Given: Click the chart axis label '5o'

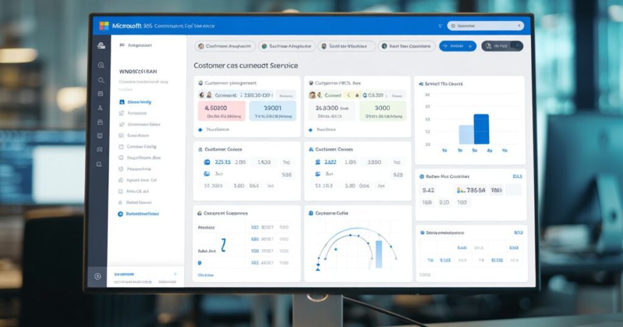Looking at the screenshot, I should pos(475,150).
